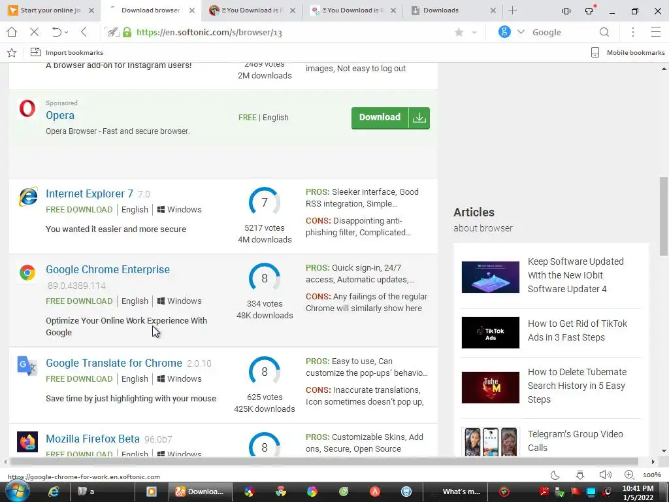Click FREE DOWNLOAD under Google Chrome Enterprise
Screen dimensions: 669x502
pyautogui.click(x=79, y=301)
